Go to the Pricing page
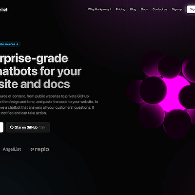The height and width of the screenshot is (195, 195). (x=120, y=9)
